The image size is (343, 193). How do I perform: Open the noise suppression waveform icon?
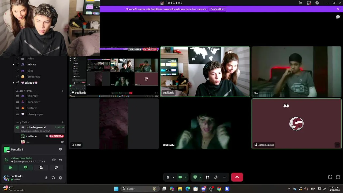[54, 160]
